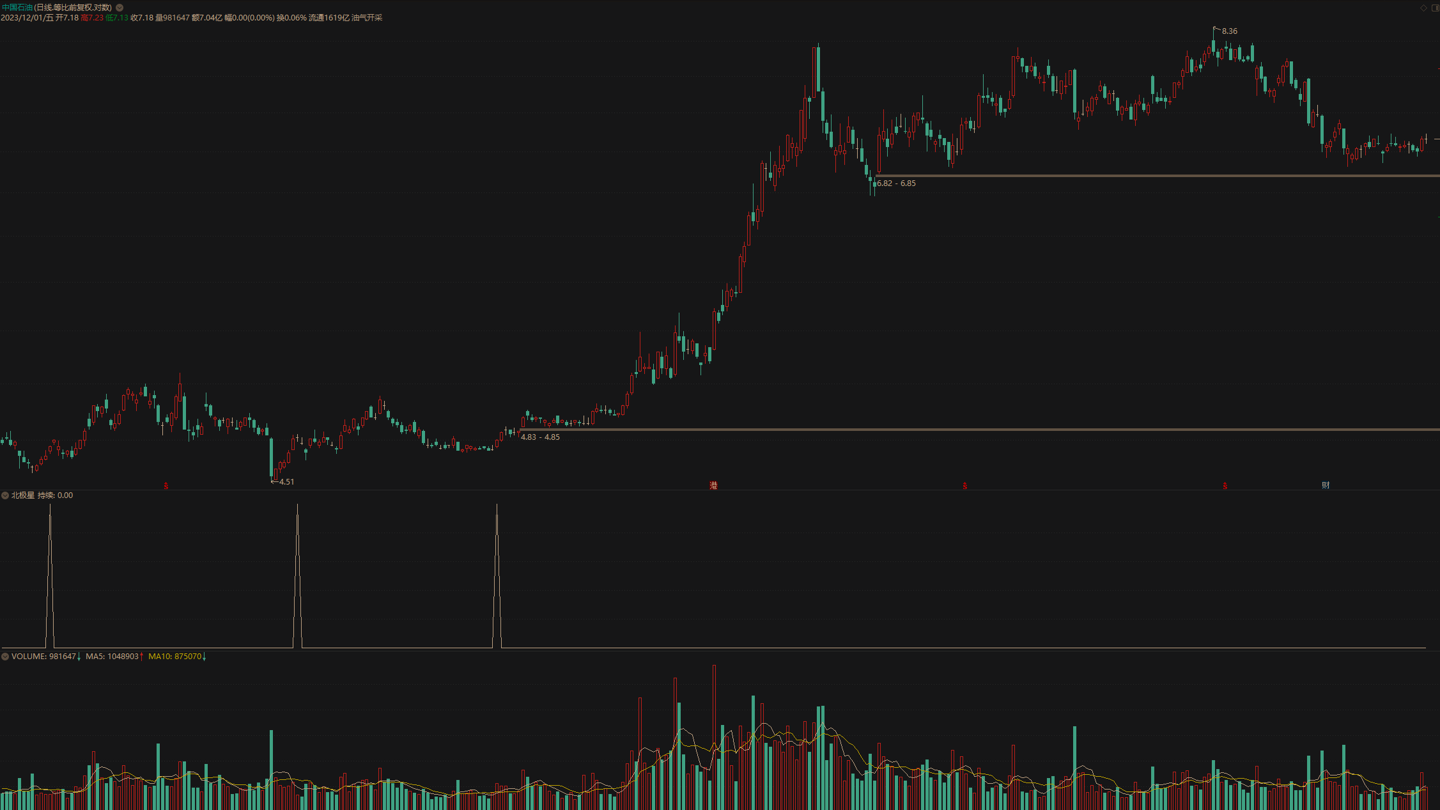Click the 4.51 low price arrow label
The width and height of the screenshot is (1440, 810).
click(x=285, y=481)
